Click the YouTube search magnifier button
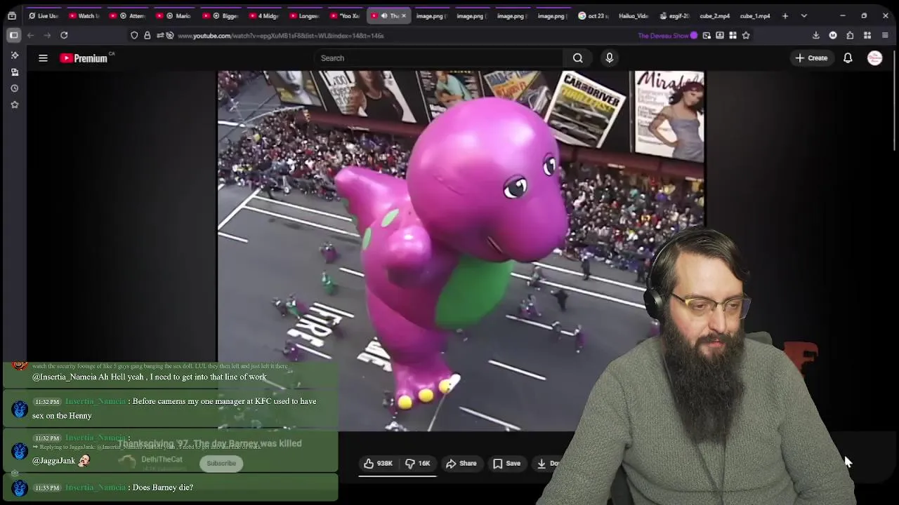Screen dimensions: 899x505 577,58
